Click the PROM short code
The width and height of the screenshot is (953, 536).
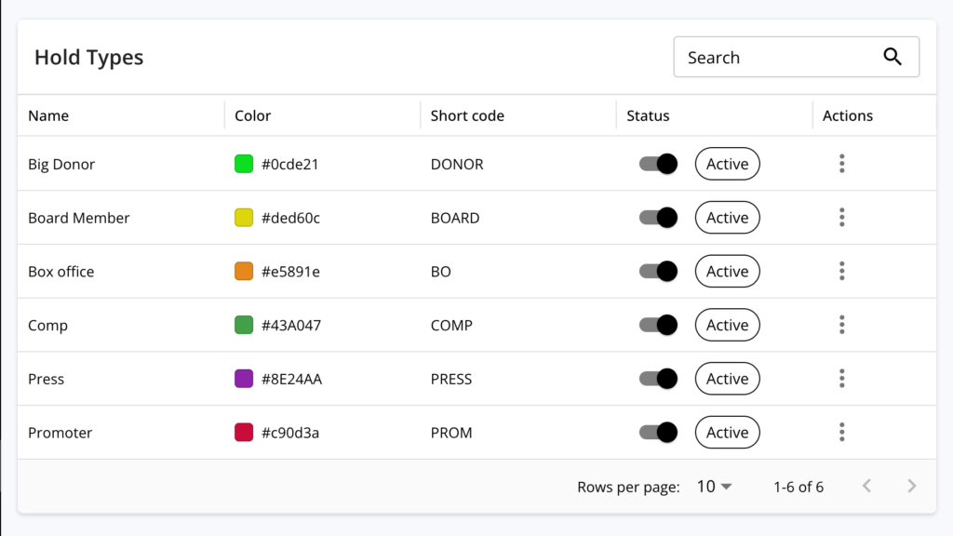point(451,433)
